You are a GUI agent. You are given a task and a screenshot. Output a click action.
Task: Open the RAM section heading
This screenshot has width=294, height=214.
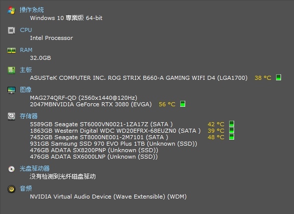(26, 50)
